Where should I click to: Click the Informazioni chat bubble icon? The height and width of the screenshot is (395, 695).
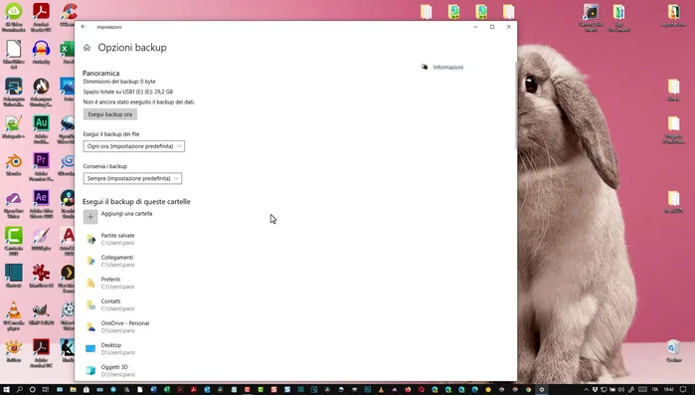[x=425, y=67]
